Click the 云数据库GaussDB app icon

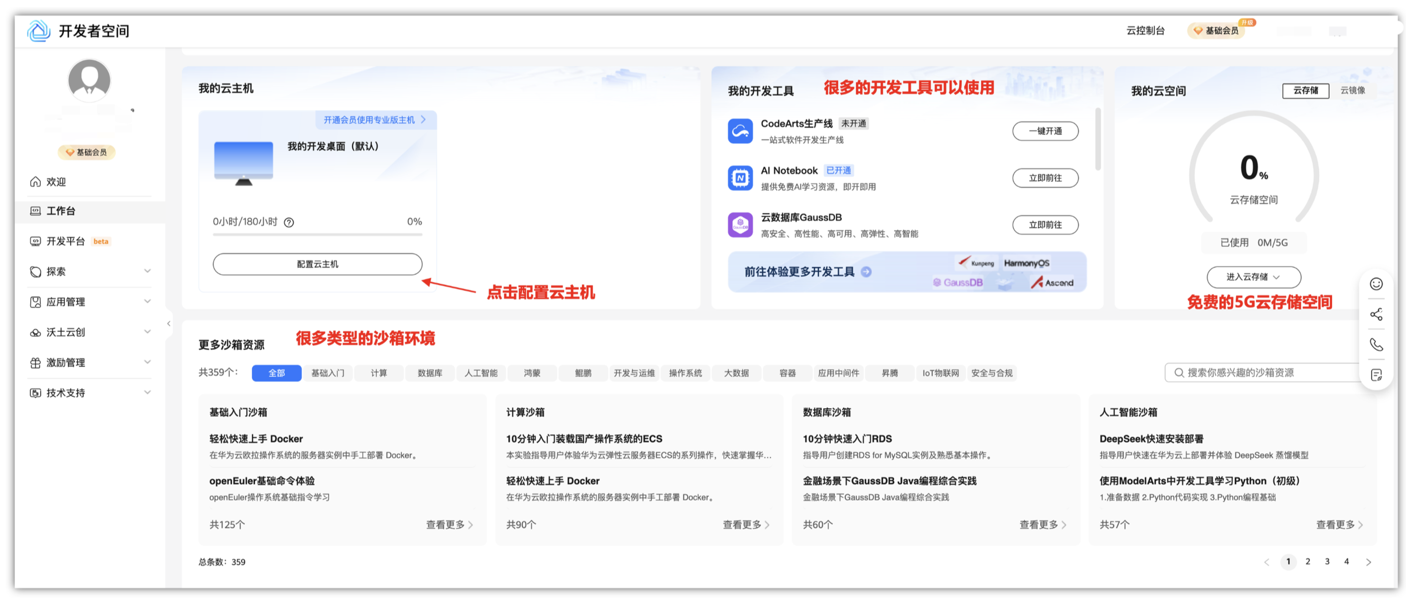[740, 225]
